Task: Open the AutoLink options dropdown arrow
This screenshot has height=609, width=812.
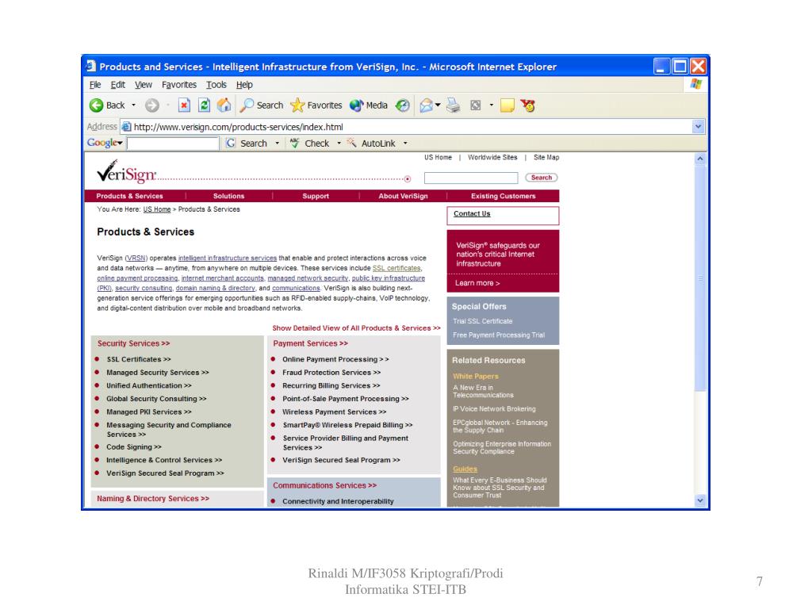Action: click(405, 144)
